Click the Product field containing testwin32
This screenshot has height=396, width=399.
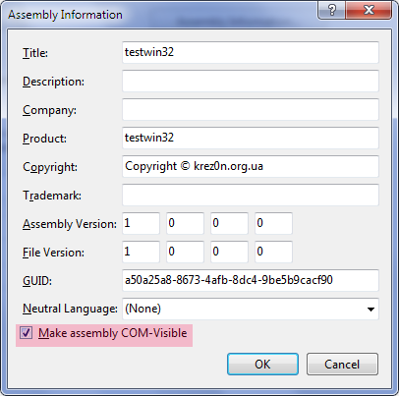[251, 138]
